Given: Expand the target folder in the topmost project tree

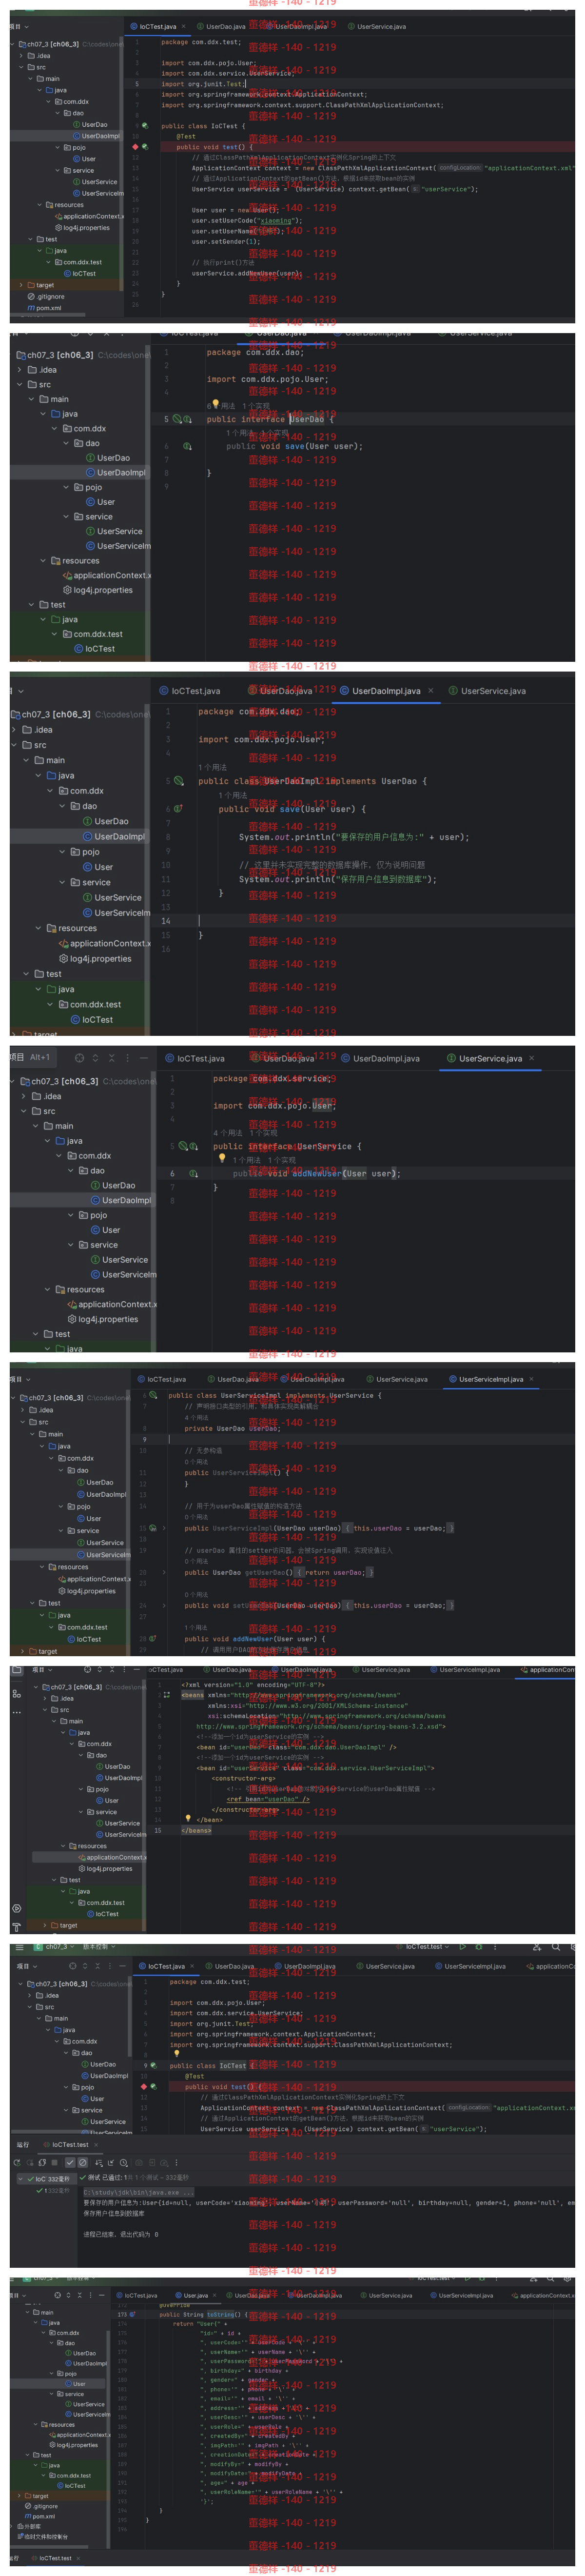Looking at the screenshot, I should coord(20,285).
